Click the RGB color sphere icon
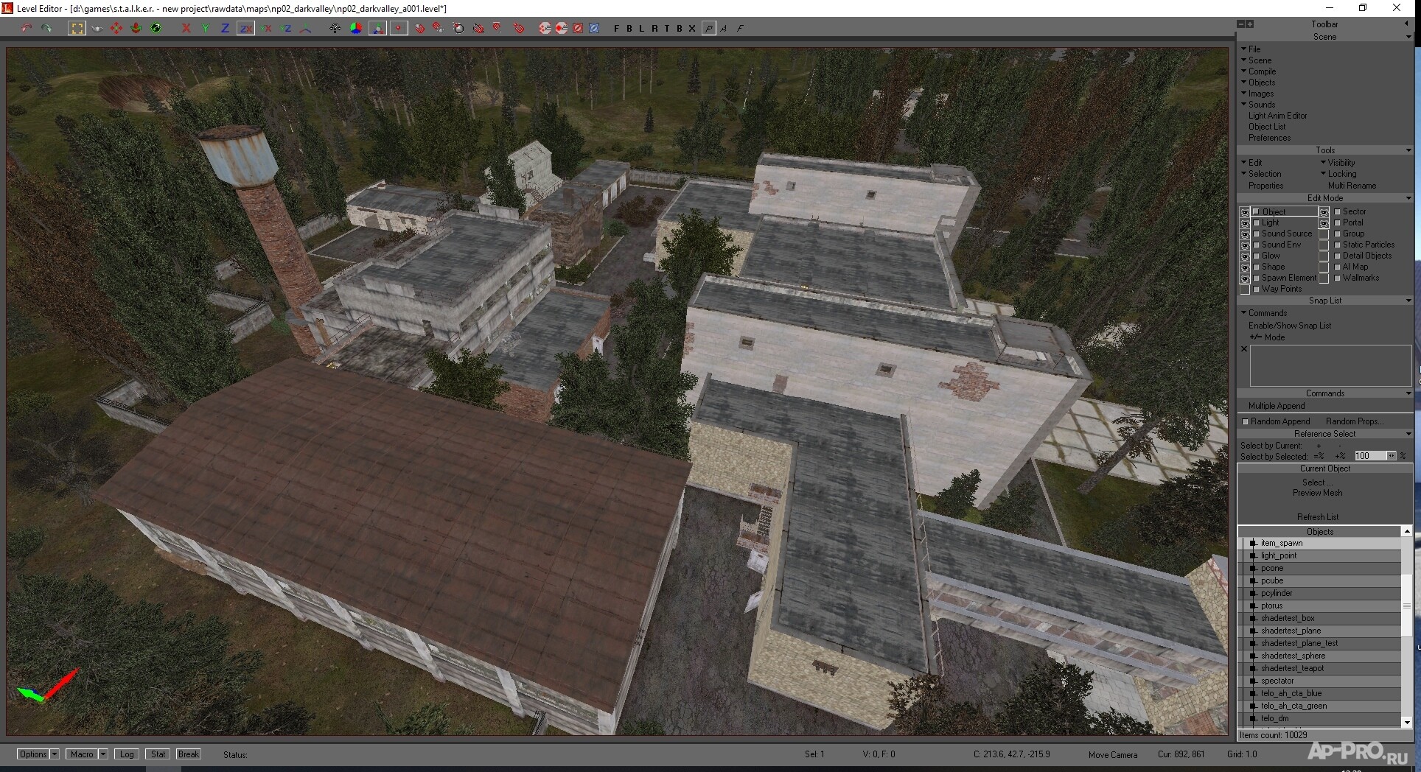 [356, 28]
